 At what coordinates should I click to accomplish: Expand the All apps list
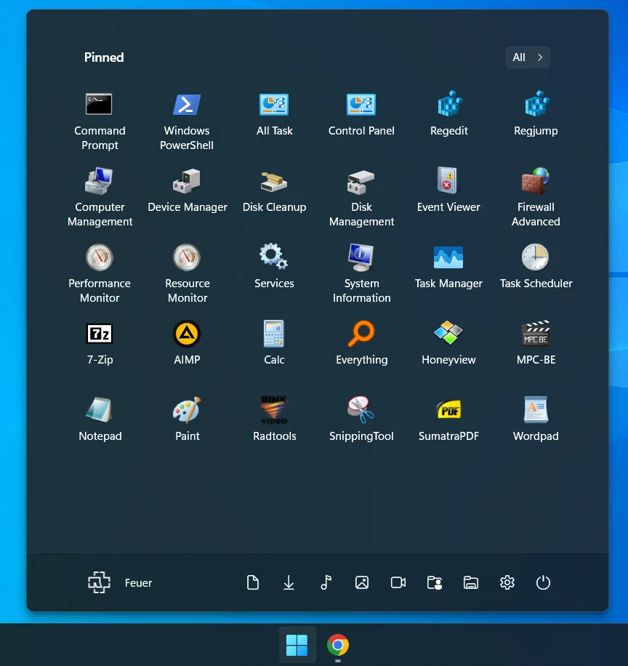[528, 57]
